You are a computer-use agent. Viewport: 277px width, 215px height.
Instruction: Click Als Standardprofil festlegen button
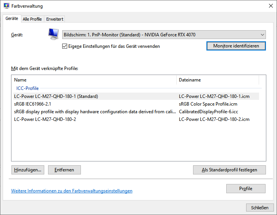tap(229, 170)
